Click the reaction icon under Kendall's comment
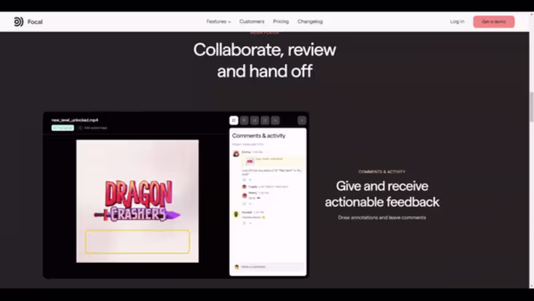The image size is (534, 301). pos(244,223)
